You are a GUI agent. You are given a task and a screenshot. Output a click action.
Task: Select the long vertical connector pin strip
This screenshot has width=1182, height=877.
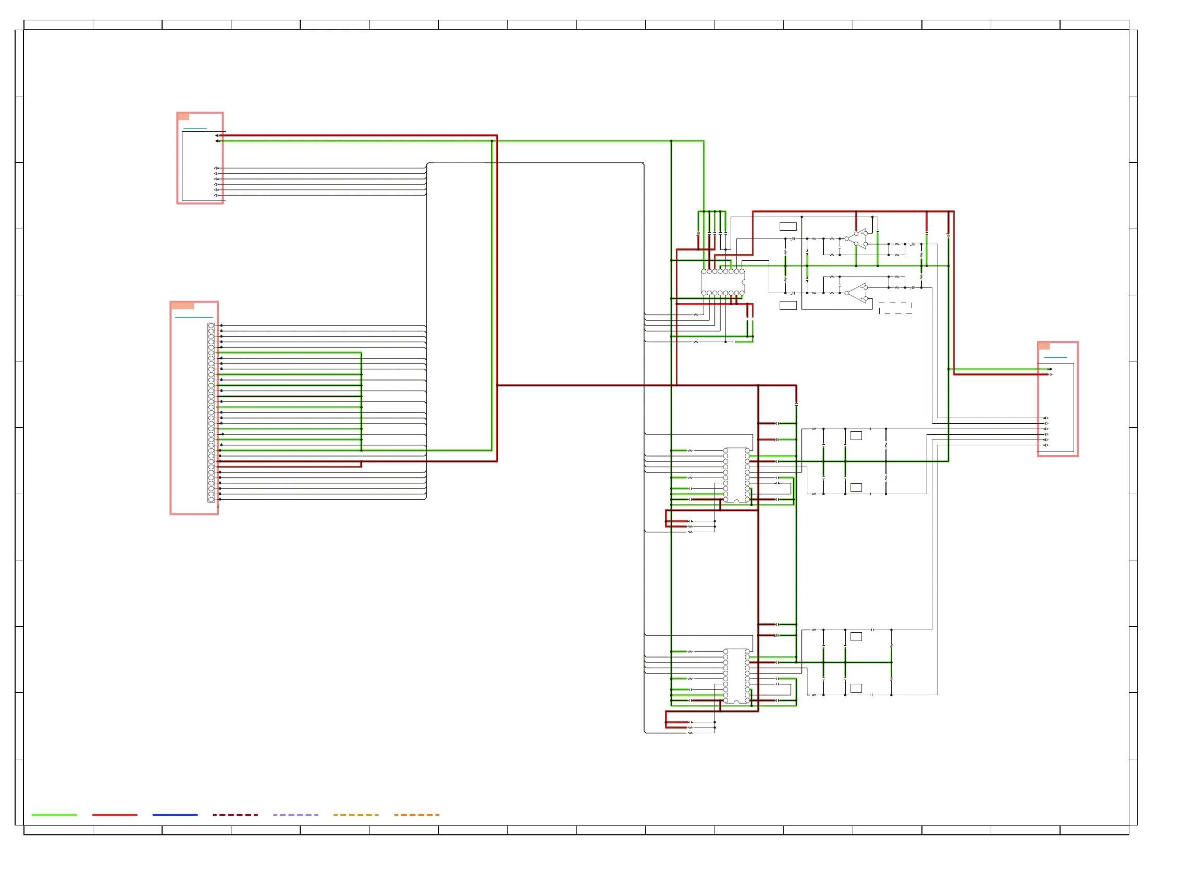(x=211, y=412)
